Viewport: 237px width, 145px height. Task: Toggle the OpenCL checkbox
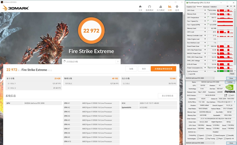coord(198,135)
